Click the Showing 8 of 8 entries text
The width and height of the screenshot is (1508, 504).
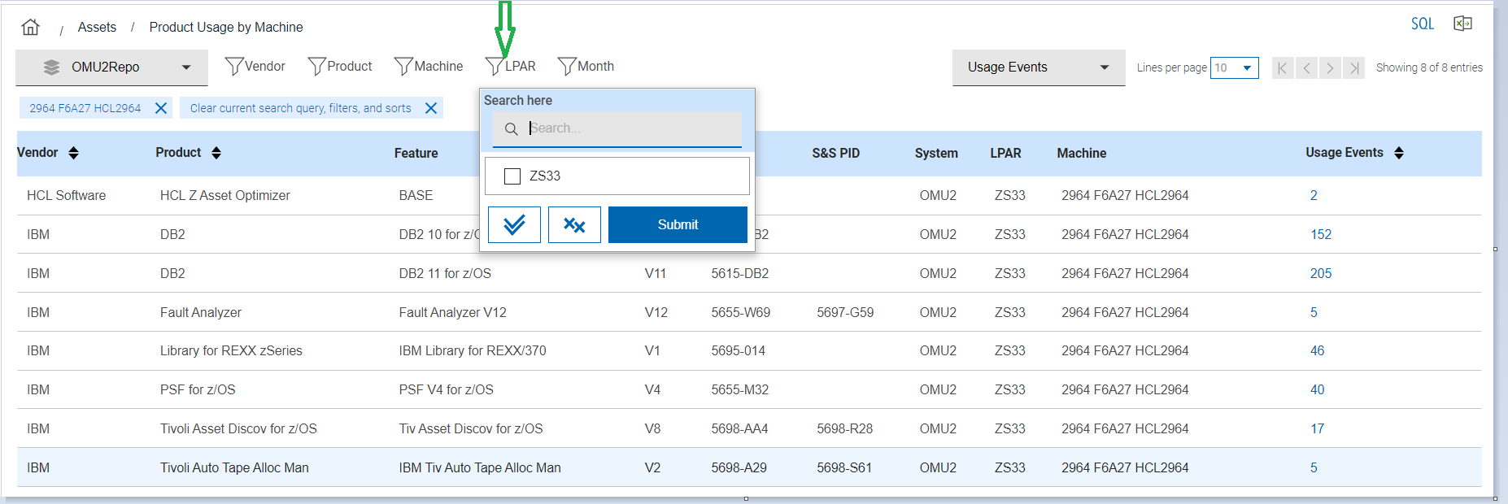(x=1429, y=67)
